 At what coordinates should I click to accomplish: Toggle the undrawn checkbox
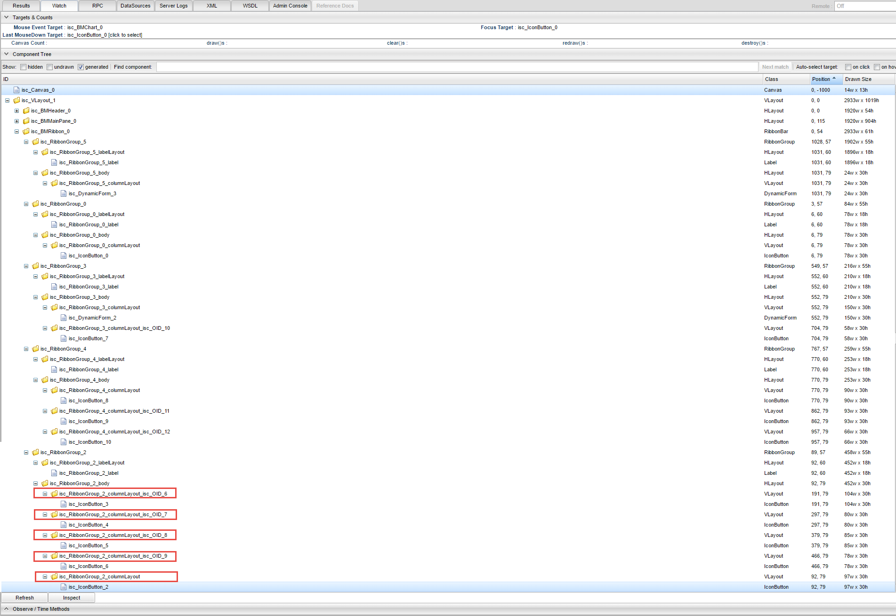[x=49, y=67]
